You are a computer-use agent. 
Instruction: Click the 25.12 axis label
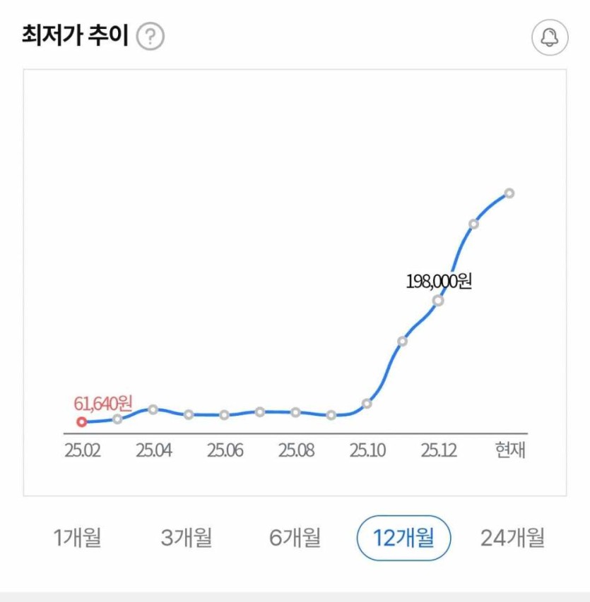click(438, 450)
